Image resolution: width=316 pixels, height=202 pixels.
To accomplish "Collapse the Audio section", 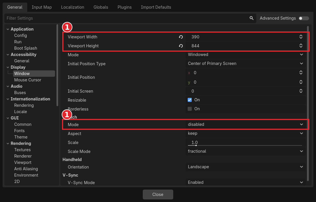I will click(8, 86).
